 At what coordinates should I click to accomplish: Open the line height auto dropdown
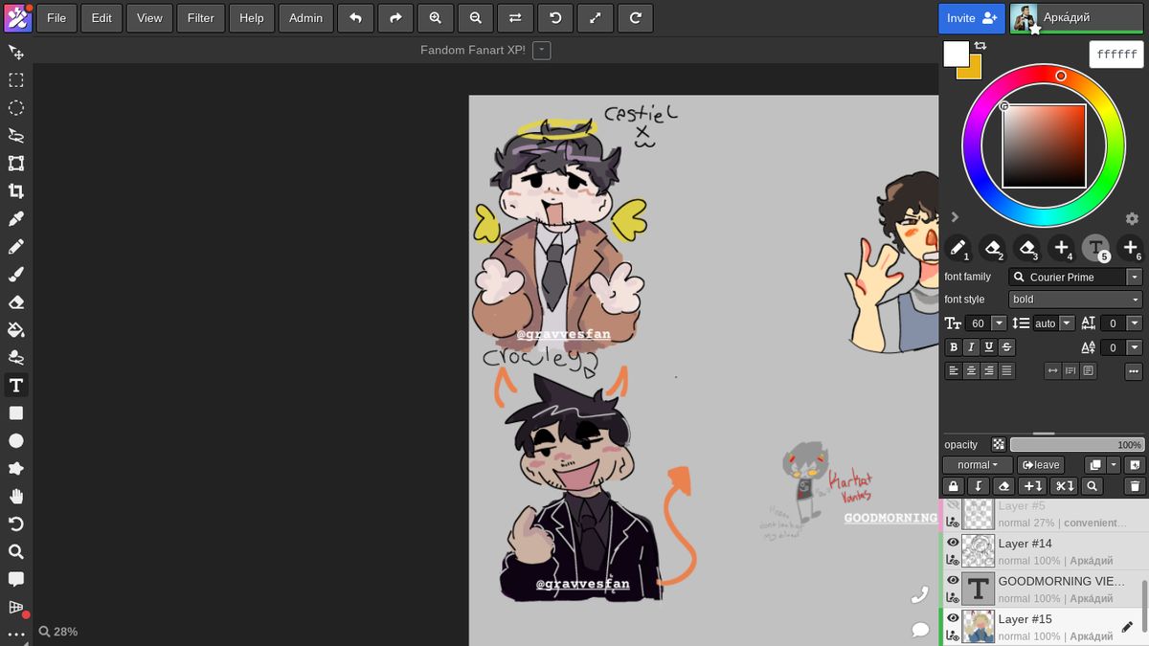(1067, 323)
